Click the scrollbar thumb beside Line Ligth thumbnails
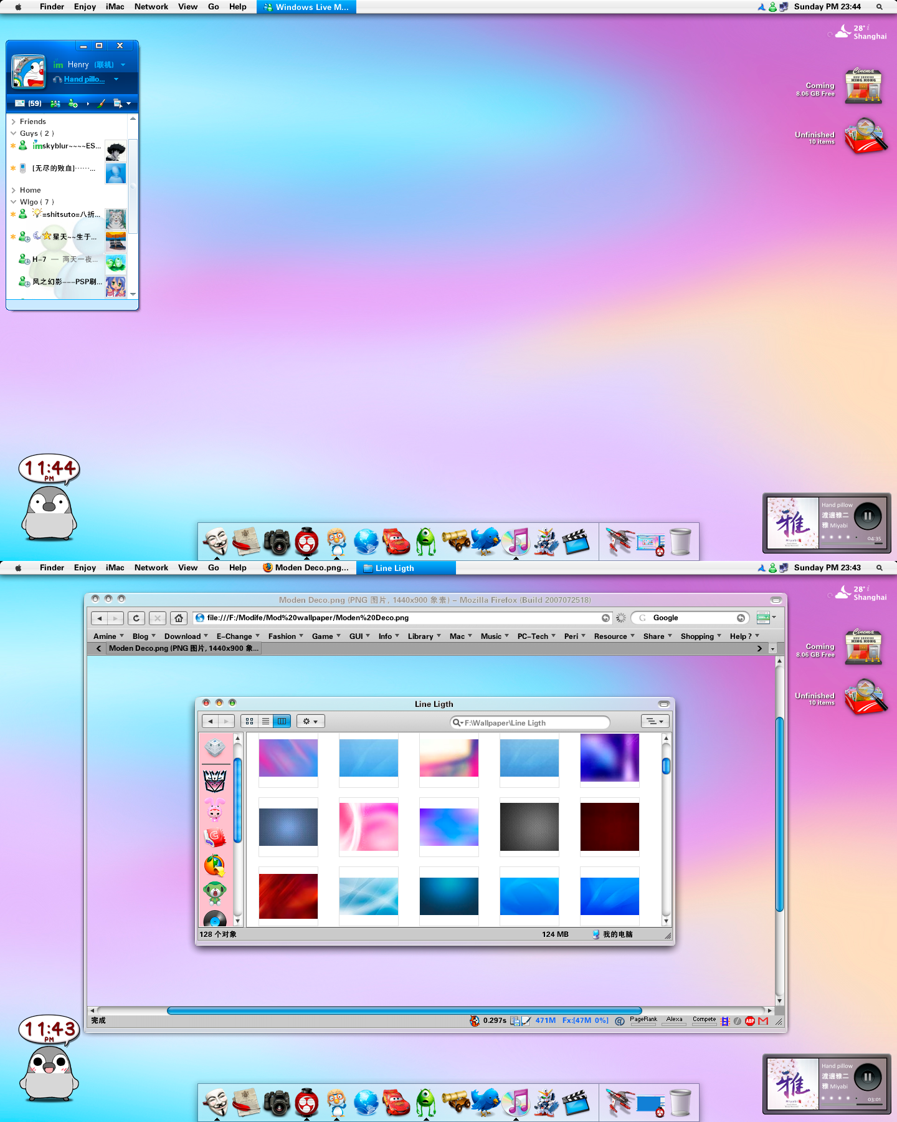The width and height of the screenshot is (897, 1122). 666,765
